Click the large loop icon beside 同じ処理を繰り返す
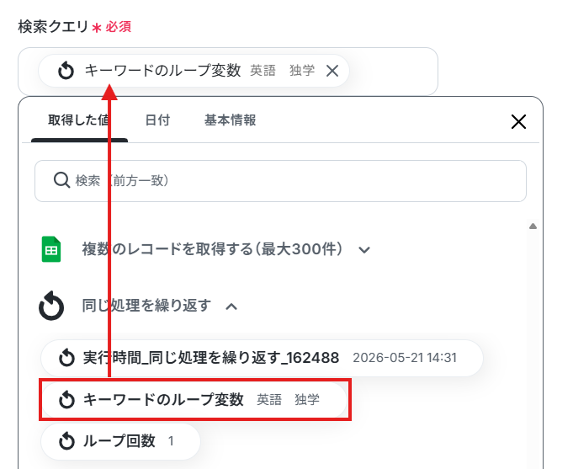The image size is (573, 469). click(x=51, y=306)
